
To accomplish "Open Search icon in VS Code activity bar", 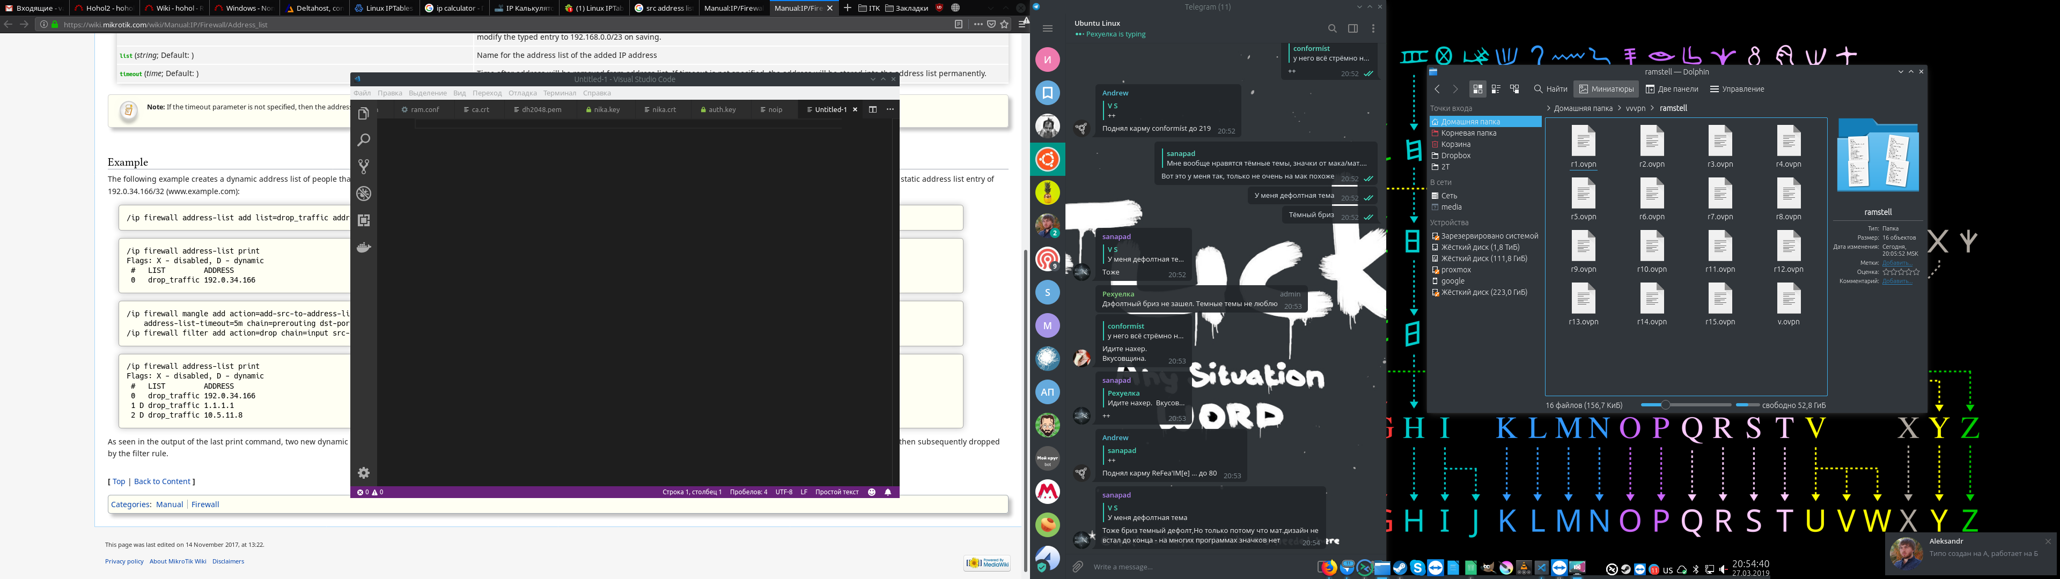I will [363, 140].
